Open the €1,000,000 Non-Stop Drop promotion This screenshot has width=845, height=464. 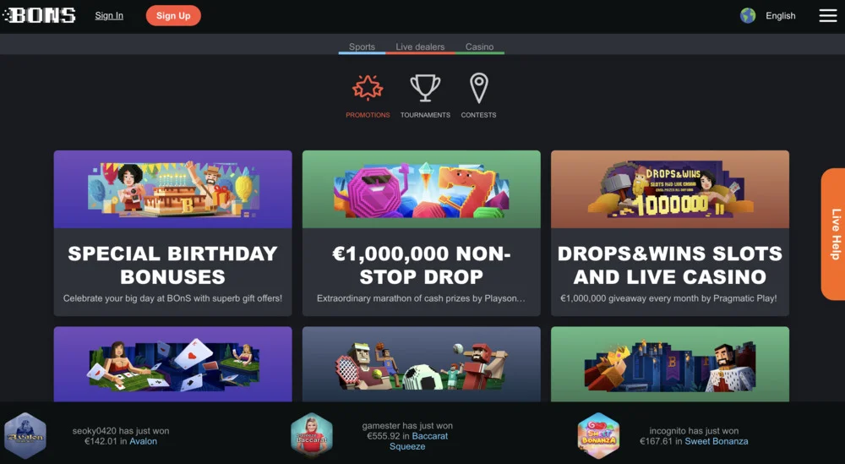tap(421, 232)
